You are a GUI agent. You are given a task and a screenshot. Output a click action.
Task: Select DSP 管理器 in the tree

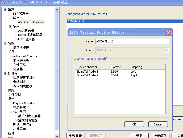(21, 14)
